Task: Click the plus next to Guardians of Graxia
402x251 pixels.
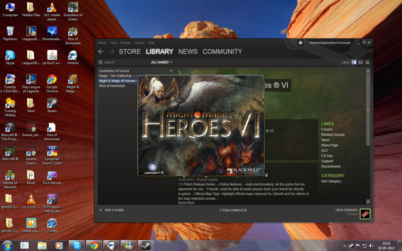Action: (x=171, y=71)
